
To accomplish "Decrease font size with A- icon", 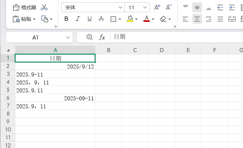I will 169,7.
